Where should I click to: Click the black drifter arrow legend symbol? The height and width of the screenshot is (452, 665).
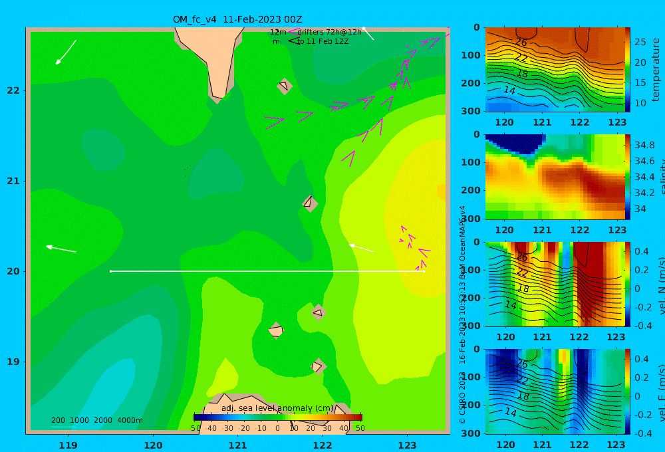(x=293, y=41)
